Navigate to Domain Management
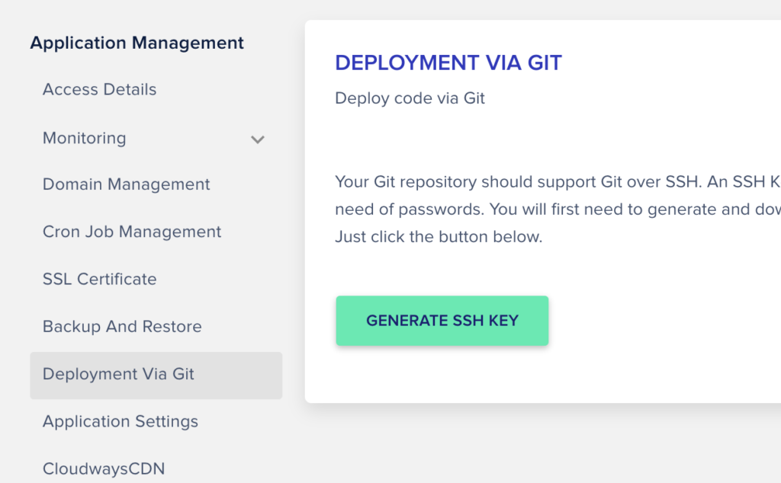The height and width of the screenshot is (483, 781). point(126,184)
